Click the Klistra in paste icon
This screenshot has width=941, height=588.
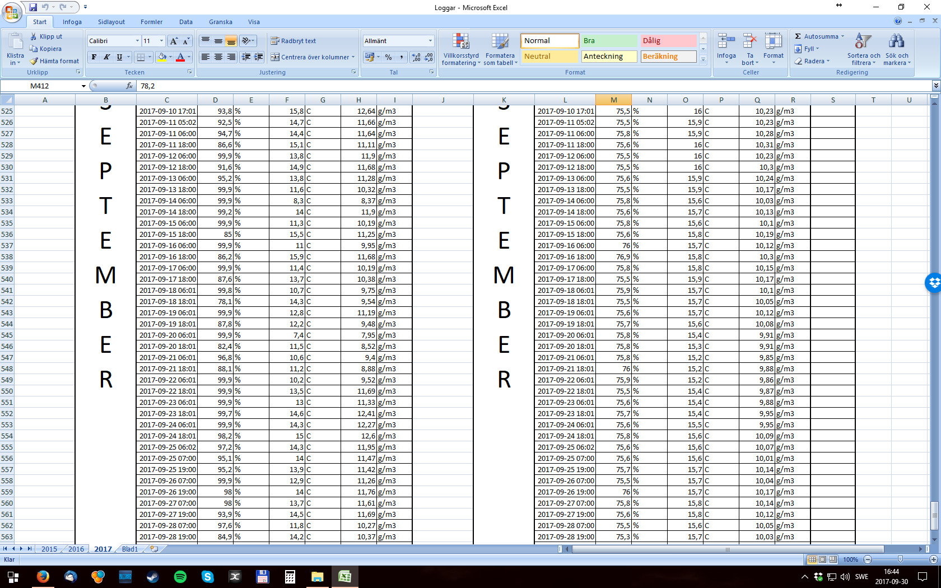coord(15,43)
